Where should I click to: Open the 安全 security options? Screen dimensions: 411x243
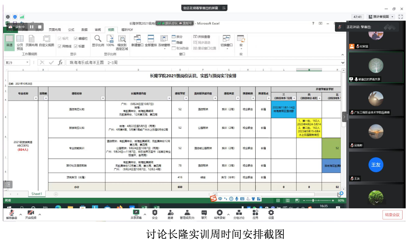coord(155,213)
